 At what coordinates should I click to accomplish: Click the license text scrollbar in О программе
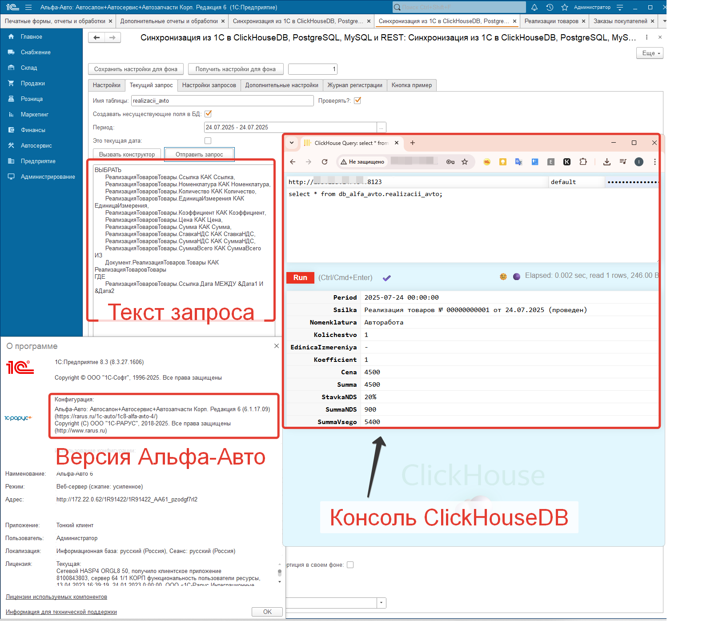tap(279, 573)
